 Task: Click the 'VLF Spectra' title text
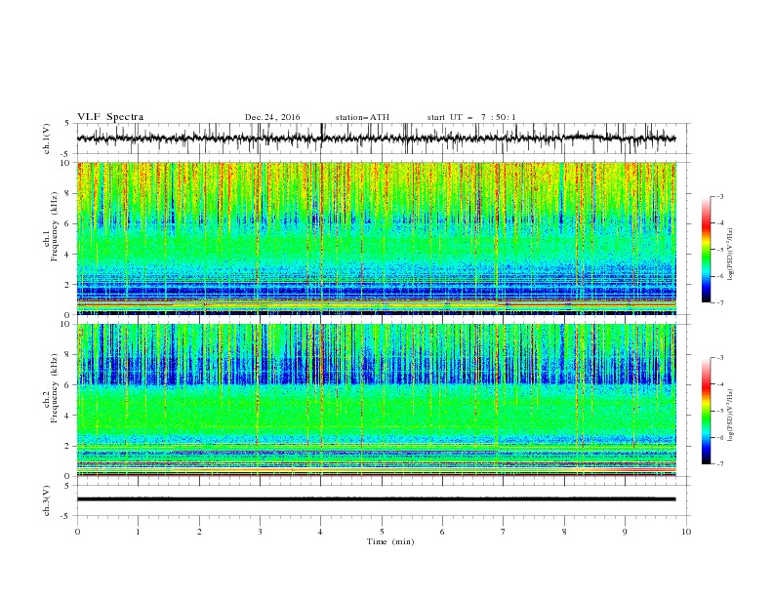110,117
